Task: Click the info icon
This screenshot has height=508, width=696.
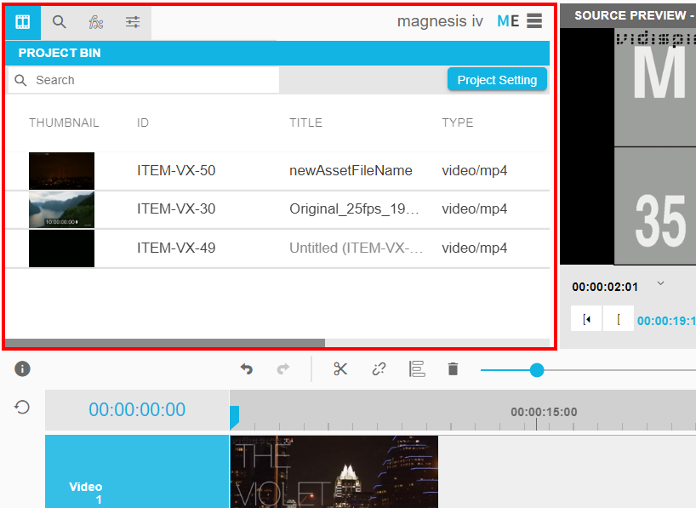Action: click(23, 368)
